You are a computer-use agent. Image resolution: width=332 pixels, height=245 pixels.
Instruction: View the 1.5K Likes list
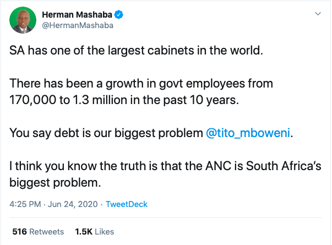95,232
